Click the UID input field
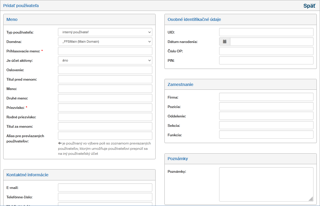This screenshot has height=206, width=320. pos(266,32)
